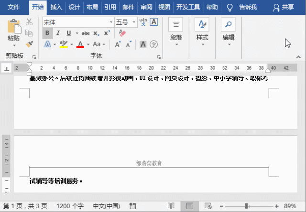Expand highlight color dropdown arrow

pos(72,44)
